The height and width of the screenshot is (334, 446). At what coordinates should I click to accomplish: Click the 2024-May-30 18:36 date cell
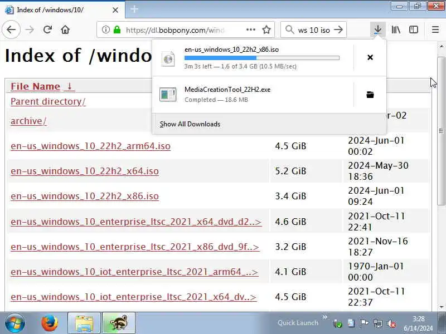385,171
